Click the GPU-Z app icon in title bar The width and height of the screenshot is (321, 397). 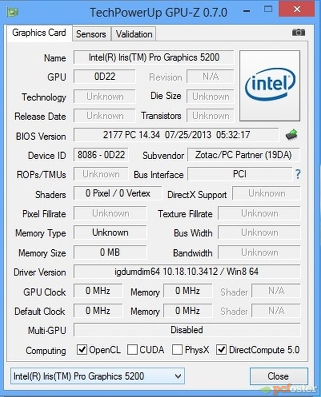click(12, 11)
